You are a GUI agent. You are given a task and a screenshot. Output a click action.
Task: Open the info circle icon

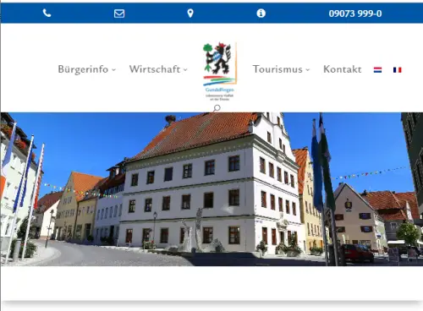[x=261, y=14]
